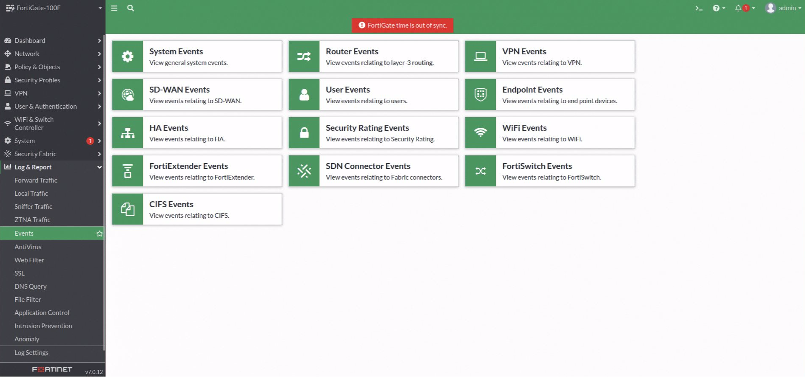Open the Endpoint Events card title
Screen dimensions: 805x377
click(x=532, y=90)
